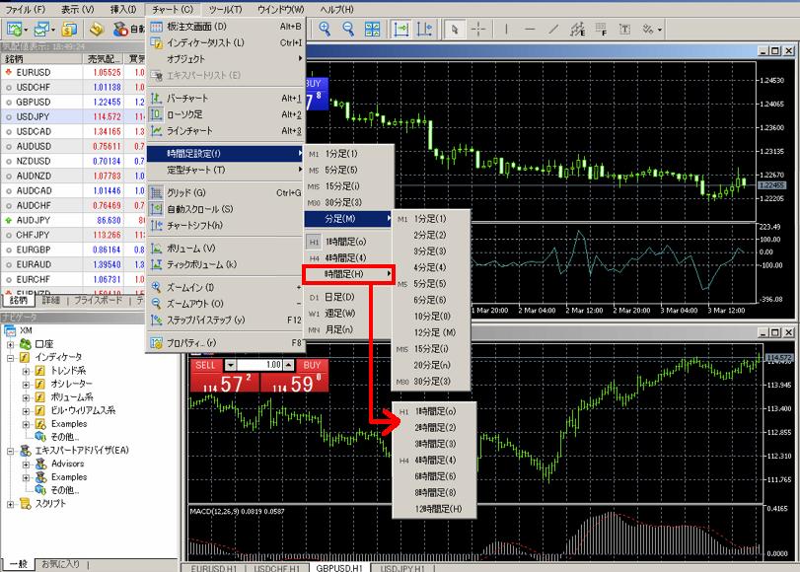The image size is (800, 572).
Task: Toggle グリッド (G) in the chart menu
Action: coord(227,193)
